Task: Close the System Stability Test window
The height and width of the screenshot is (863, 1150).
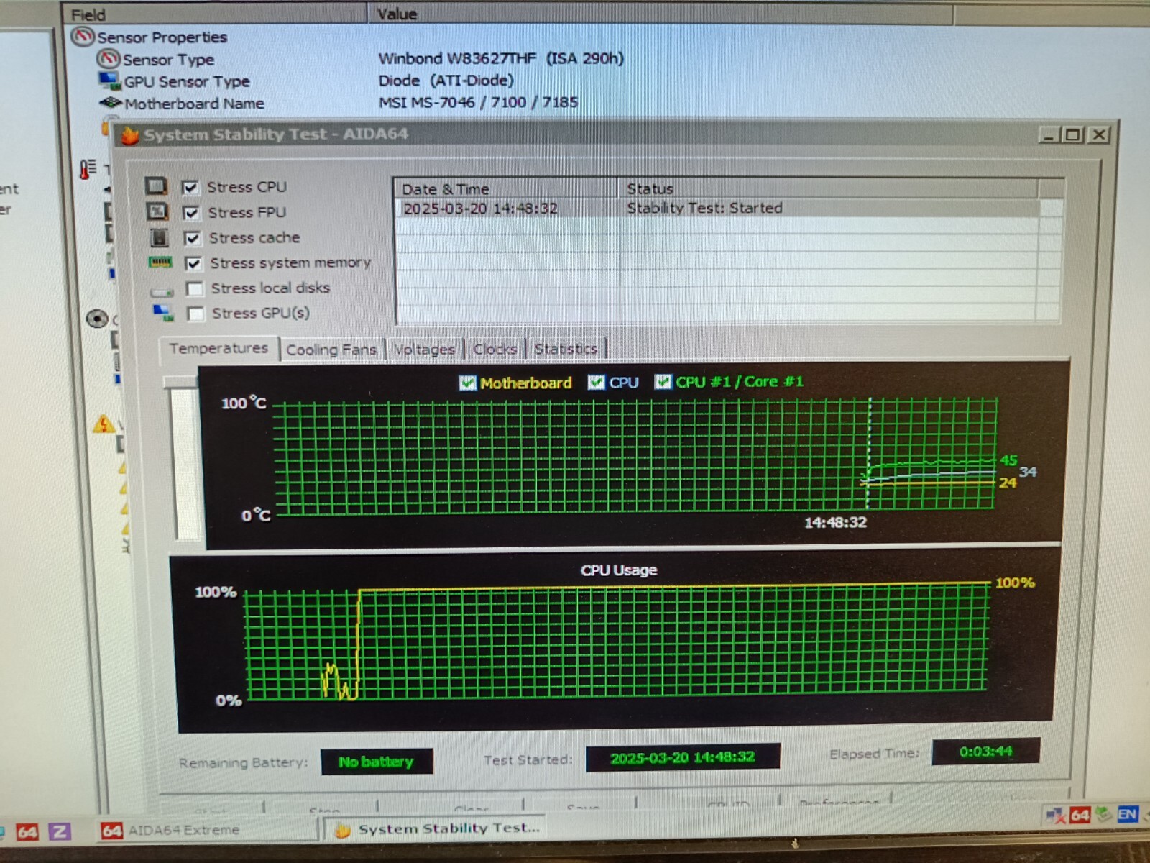Action: click(x=1099, y=134)
